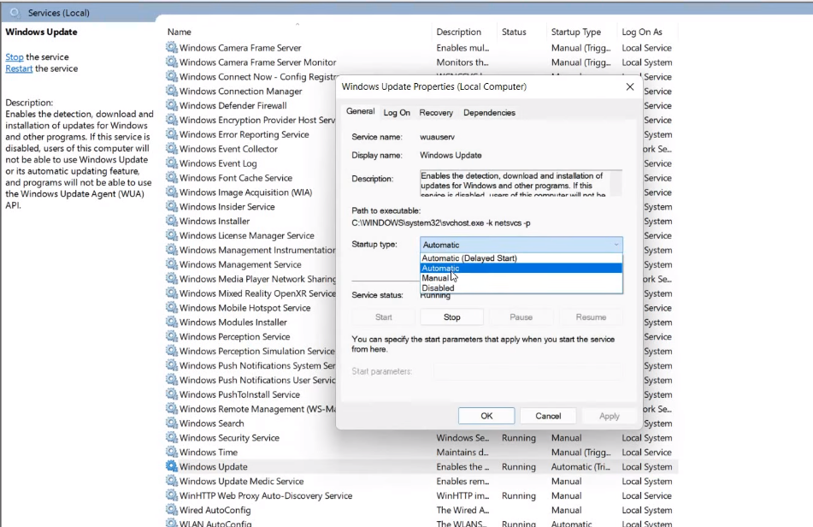Click the WinHTTP Web Proxy Auto-Discovery icon
Image resolution: width=813 pixels, height=527 pixels.
171,495
